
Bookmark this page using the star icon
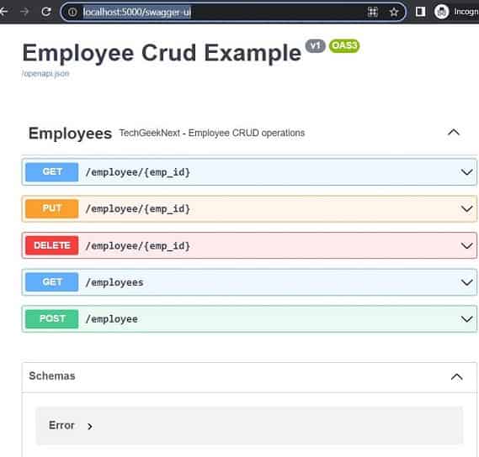point(394,13)
